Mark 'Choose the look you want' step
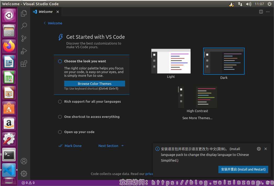 (x=60, y=61)
